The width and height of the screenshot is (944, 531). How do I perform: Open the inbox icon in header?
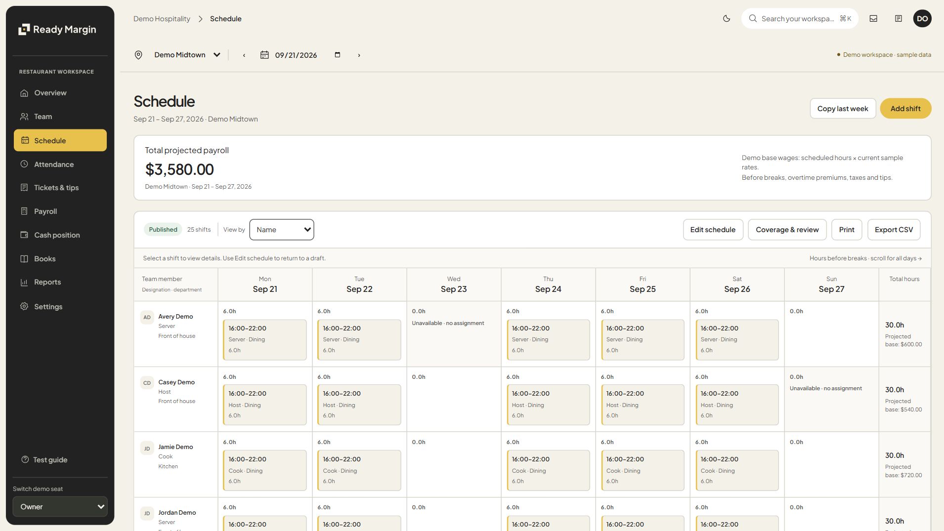[x=873, y=19]
